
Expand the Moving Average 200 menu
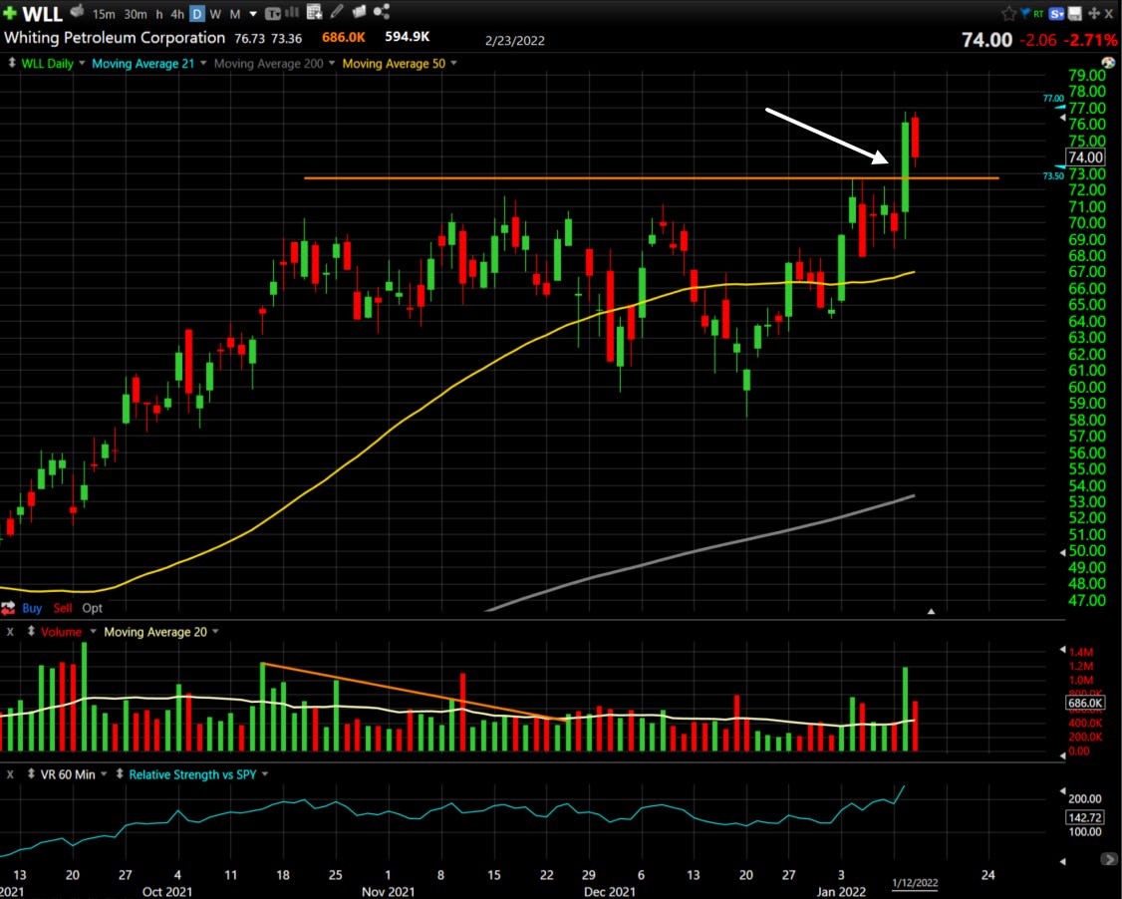(x=332, y=63)
